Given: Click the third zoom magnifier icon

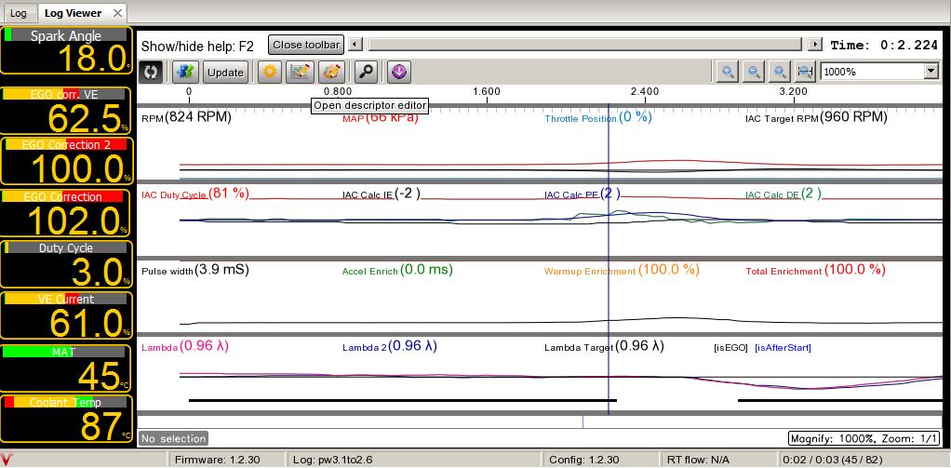Looking at the screenshot, I should tap(780, 73).
